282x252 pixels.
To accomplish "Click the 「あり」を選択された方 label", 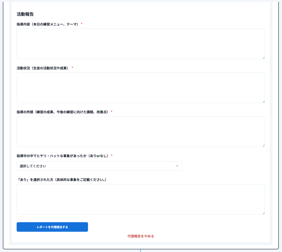I will click(62, 180).
